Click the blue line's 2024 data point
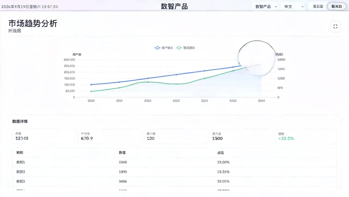The image size is (349, 197). 204,71
